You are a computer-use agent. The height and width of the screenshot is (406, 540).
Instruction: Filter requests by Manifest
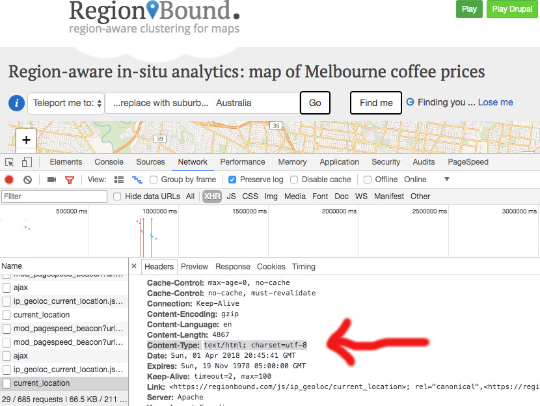pyautogui.click(x=389, y=196)
